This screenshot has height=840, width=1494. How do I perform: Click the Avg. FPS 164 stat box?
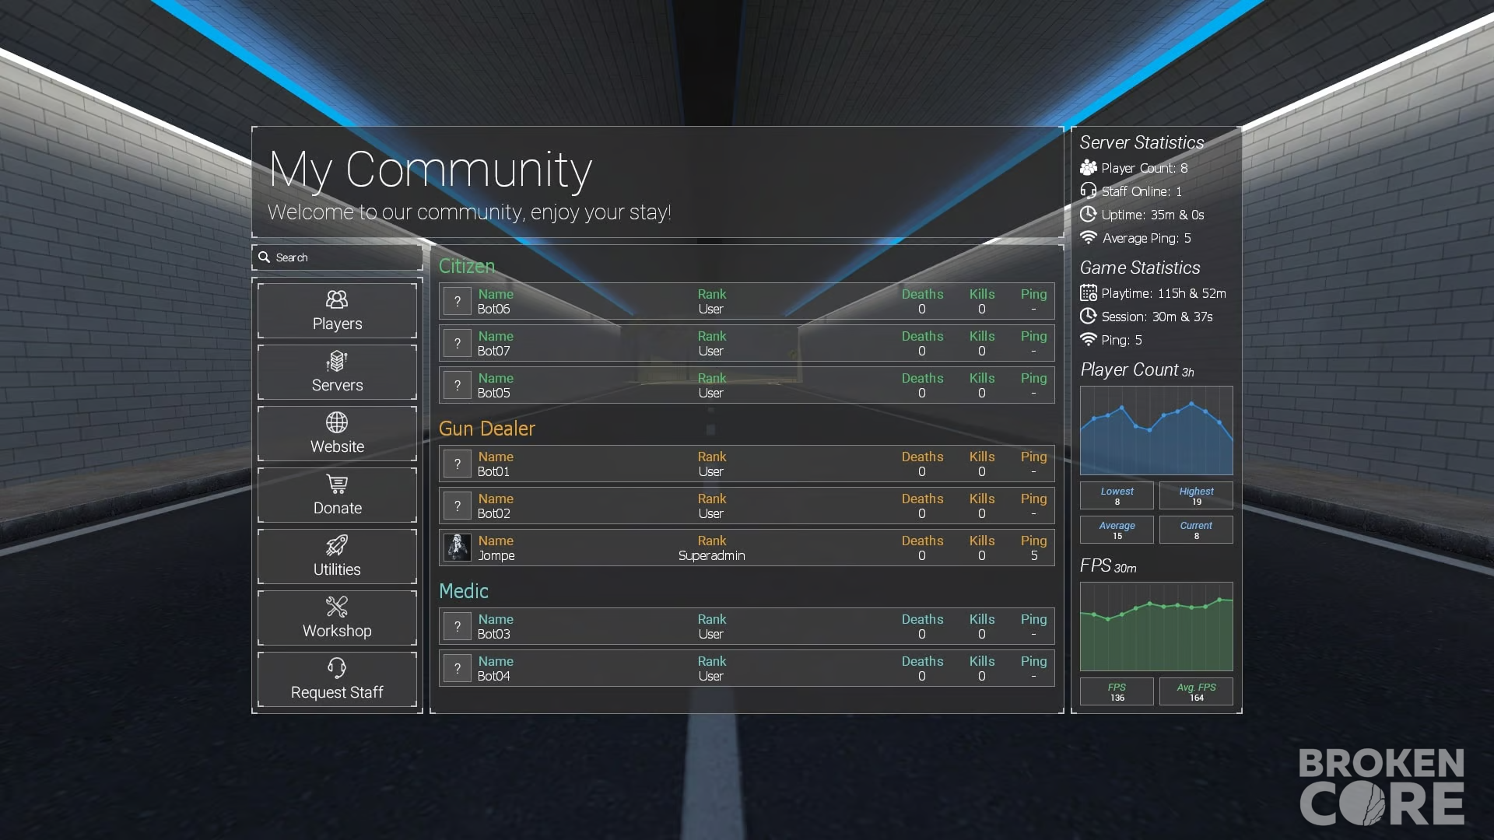[1196, 691]
